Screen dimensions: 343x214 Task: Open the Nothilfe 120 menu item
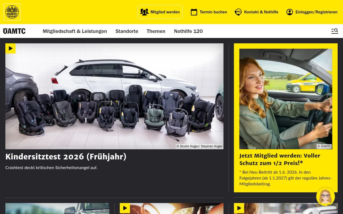pyautogui.click(x=188, y=31)
